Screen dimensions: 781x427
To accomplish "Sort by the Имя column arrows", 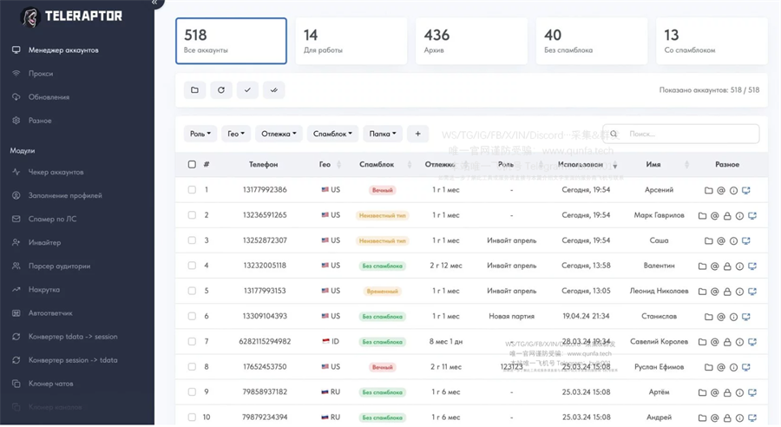I will tap(687, 164).
